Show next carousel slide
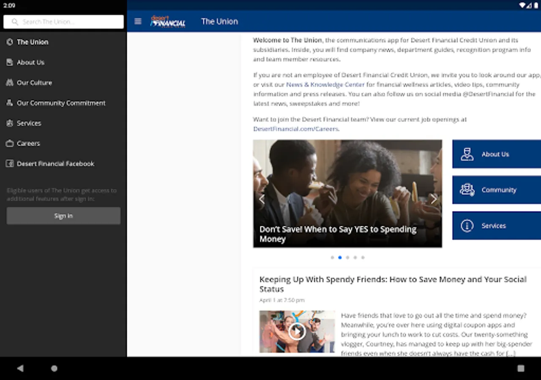 434,199
